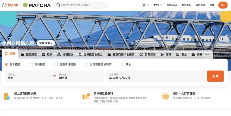Switch to the 渡輪 tab
Screen dimensions: 231x116
tap(166, 55)
